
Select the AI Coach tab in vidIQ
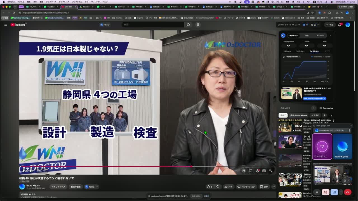(x=320, y=35)
